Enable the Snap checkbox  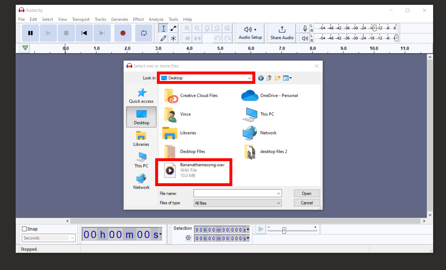(x=24, y=229)
